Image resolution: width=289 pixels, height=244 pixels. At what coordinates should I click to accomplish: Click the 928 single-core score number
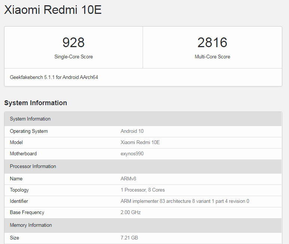point(73,42)
